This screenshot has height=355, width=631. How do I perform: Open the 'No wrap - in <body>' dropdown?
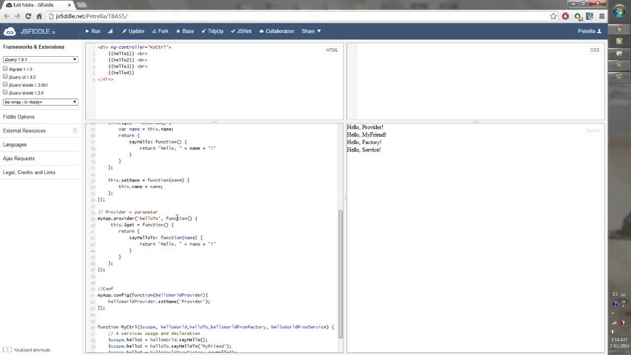pyautogui.click(x=40, y=102)
